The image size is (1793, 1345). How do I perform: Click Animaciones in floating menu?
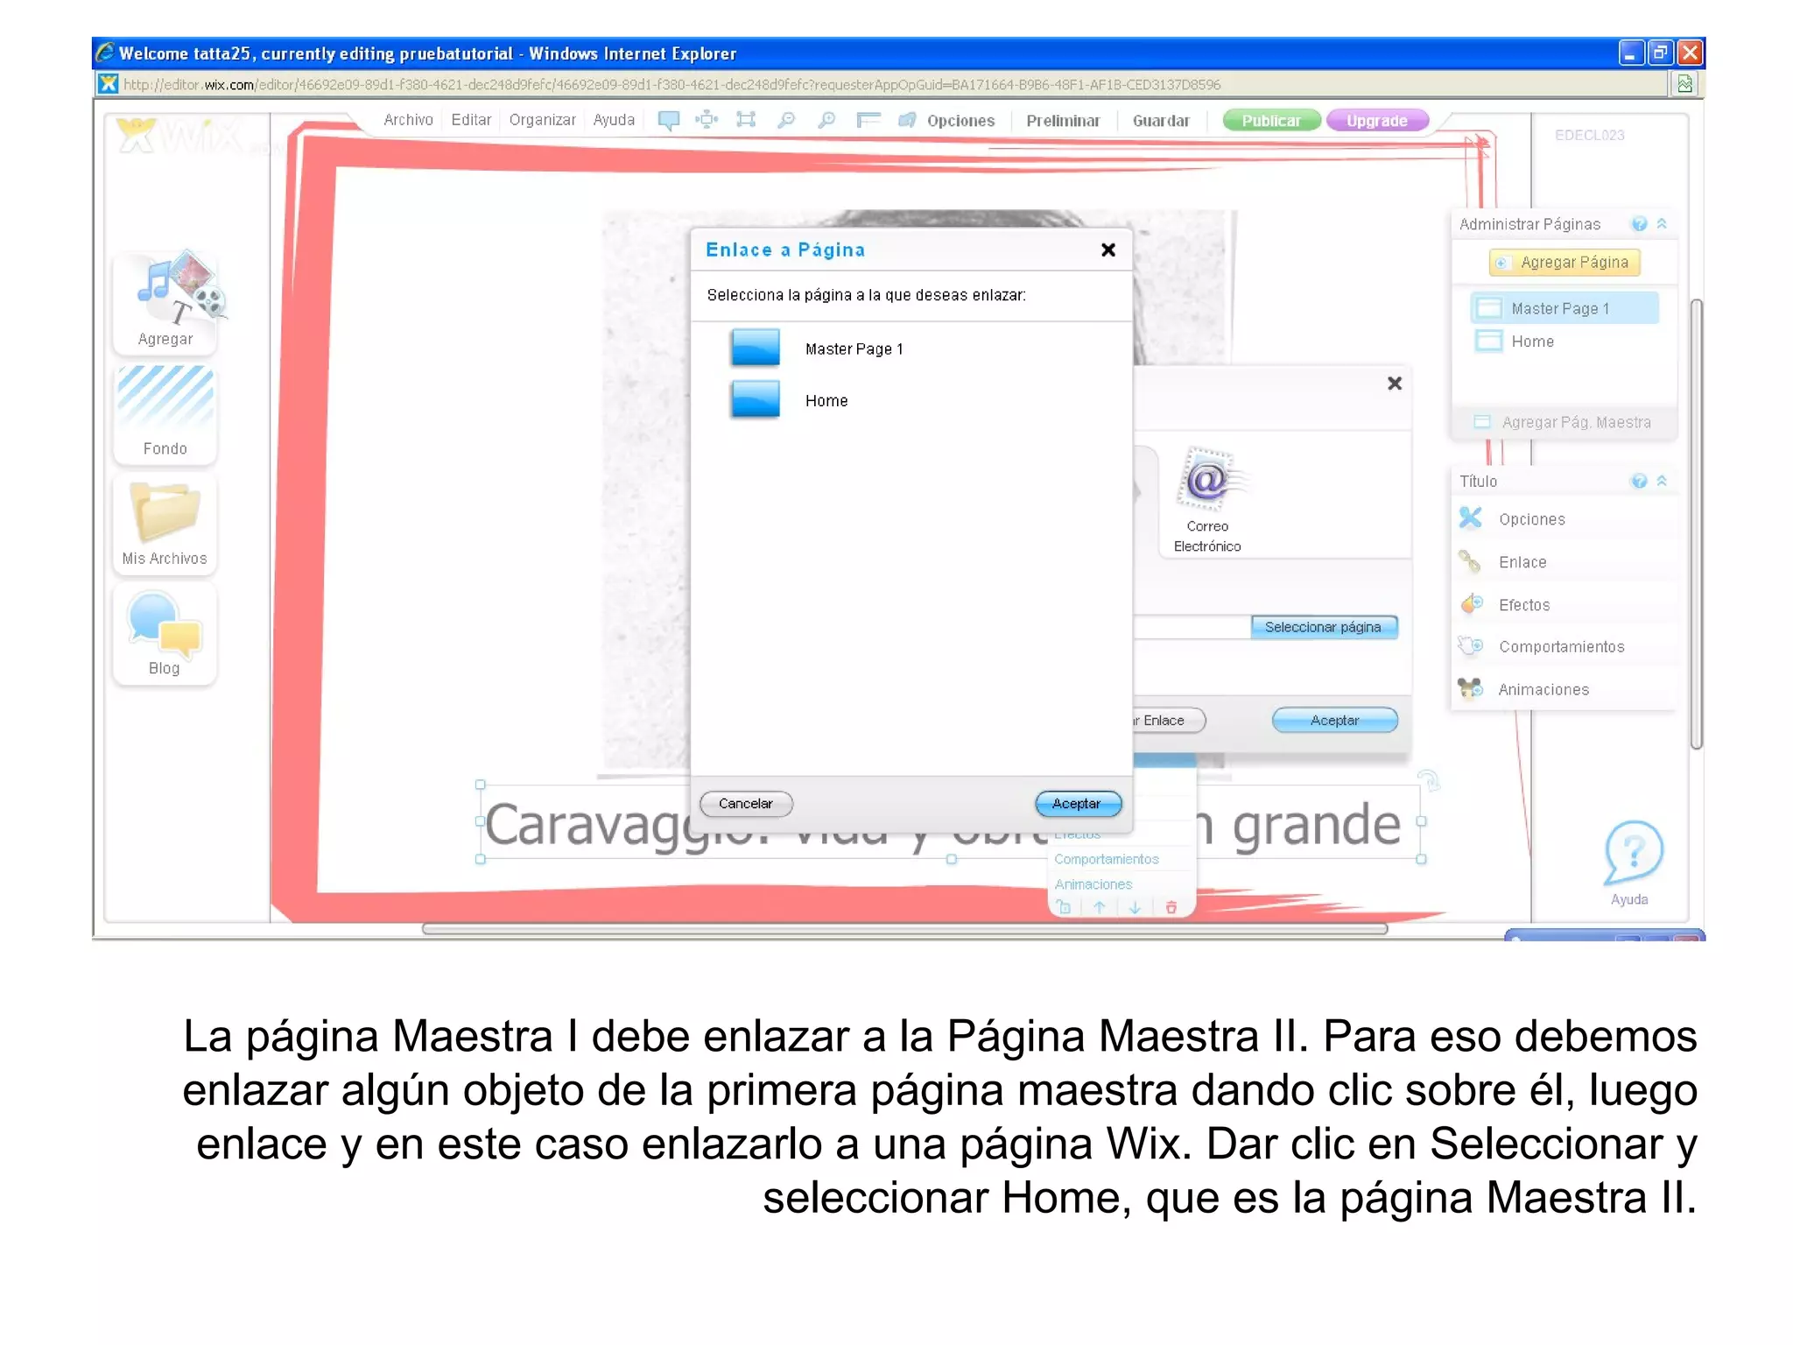[1093, 884]
